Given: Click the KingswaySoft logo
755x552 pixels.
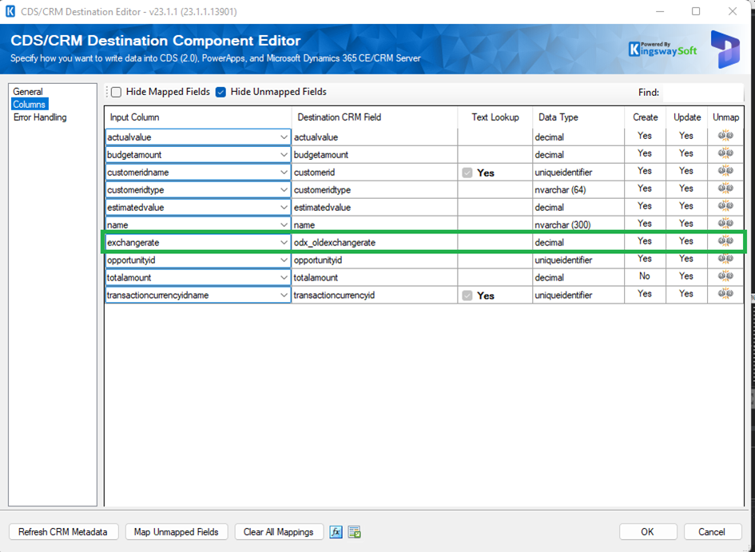Looking at the screenshot, I should pos(662,49).
